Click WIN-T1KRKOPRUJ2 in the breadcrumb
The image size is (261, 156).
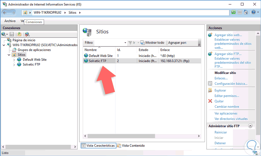[47, 13]
